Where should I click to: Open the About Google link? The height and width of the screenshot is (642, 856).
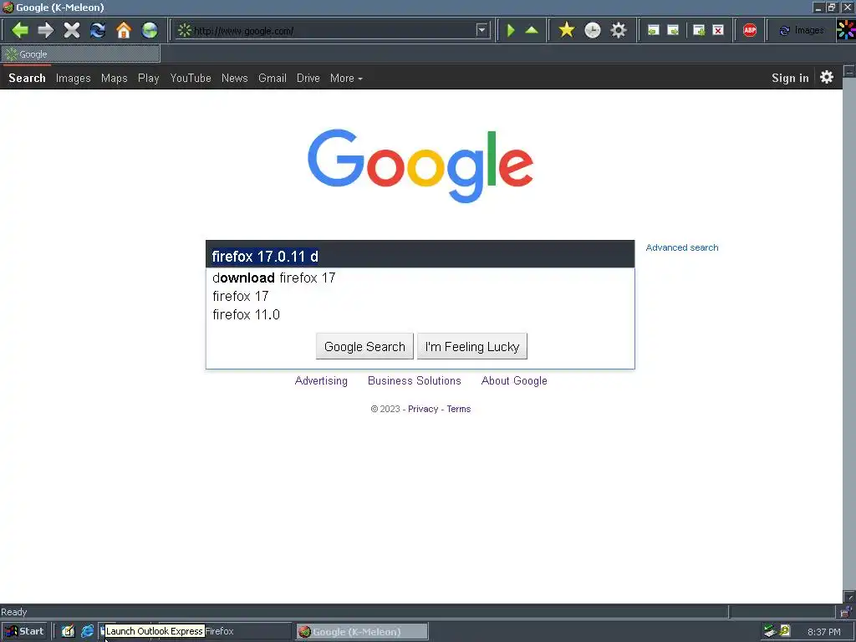[514, 381]
